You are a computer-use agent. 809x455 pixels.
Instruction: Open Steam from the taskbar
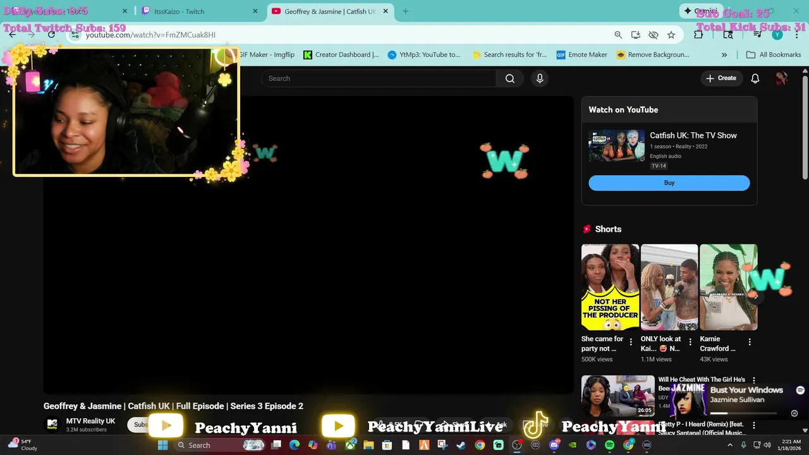coord(461,445)
